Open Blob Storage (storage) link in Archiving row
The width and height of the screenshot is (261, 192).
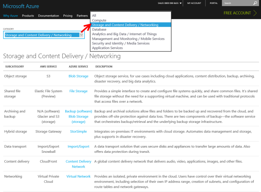pos(78,119)
